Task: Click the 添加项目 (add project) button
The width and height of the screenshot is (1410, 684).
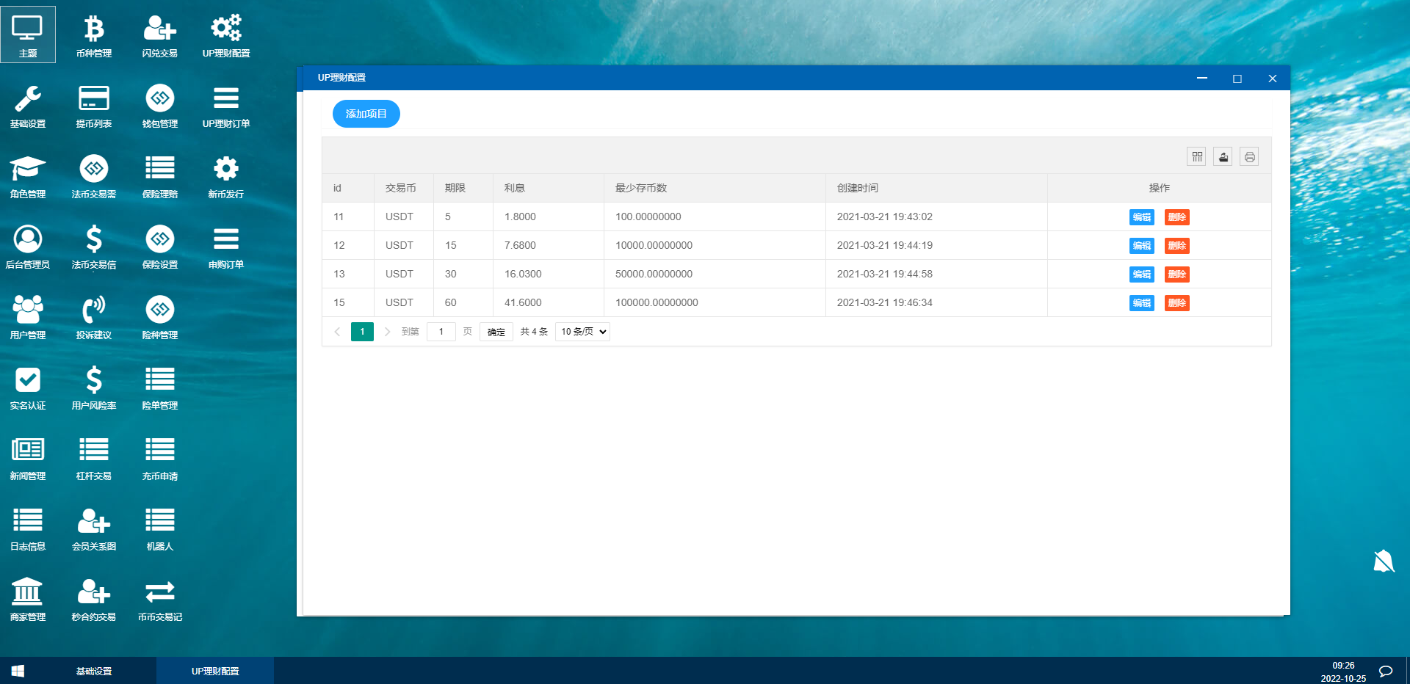Action: [x=366, y=114]
